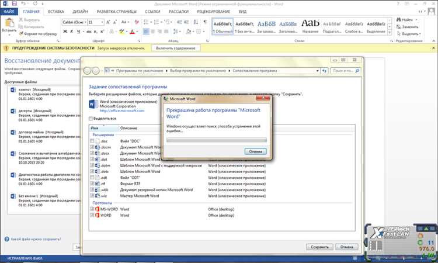Click the text highlight color marker
438x263 pixels.
(x=121, y=32)
